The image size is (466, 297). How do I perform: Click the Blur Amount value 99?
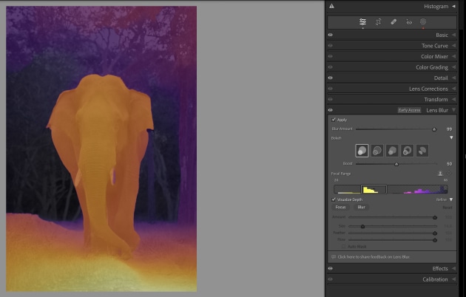point(449,129)
